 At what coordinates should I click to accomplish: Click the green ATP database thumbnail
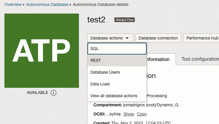[x=42, y=51]
